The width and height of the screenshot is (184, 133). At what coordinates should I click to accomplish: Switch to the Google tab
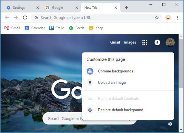(61, 8)
